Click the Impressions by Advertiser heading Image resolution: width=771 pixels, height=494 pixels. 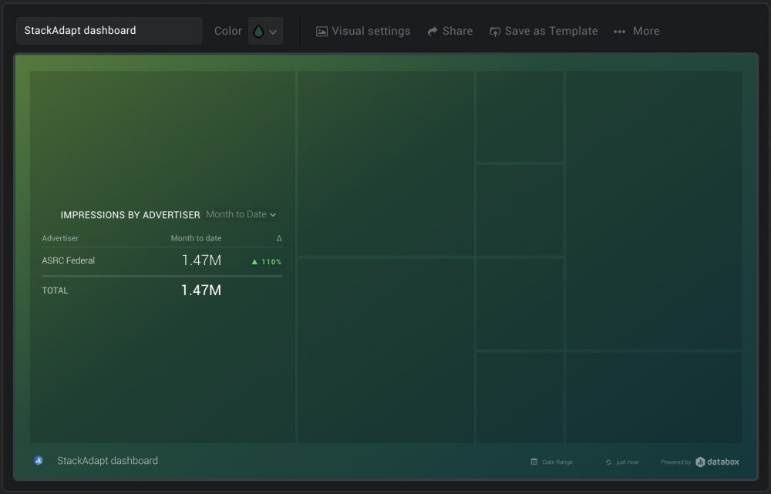coord(130,214)
